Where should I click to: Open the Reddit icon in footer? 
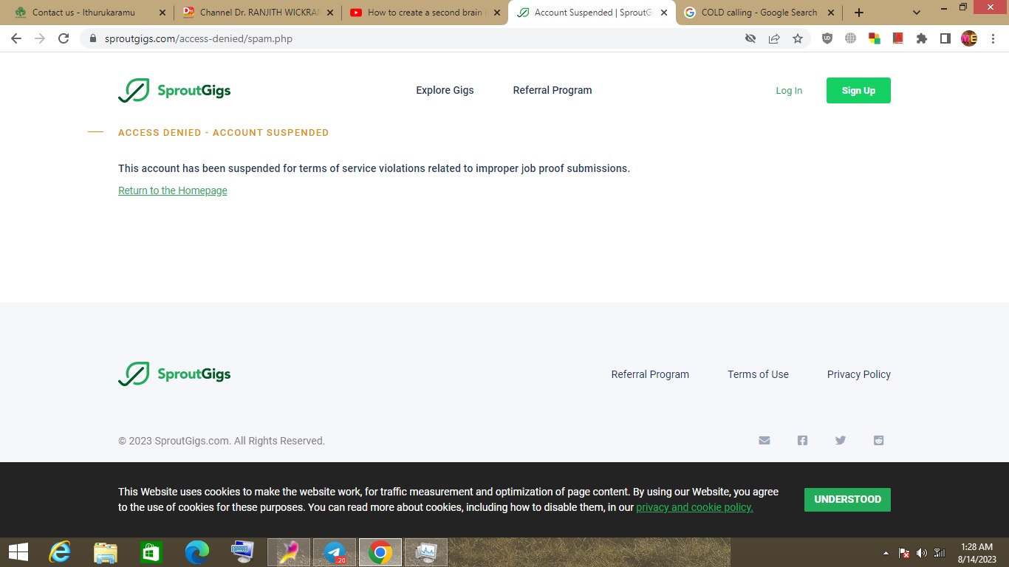tap(878, 441)
